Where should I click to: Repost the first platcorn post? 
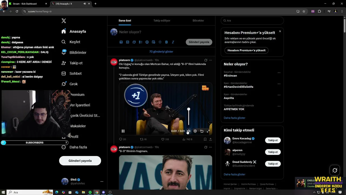click(x=143, y=139)
